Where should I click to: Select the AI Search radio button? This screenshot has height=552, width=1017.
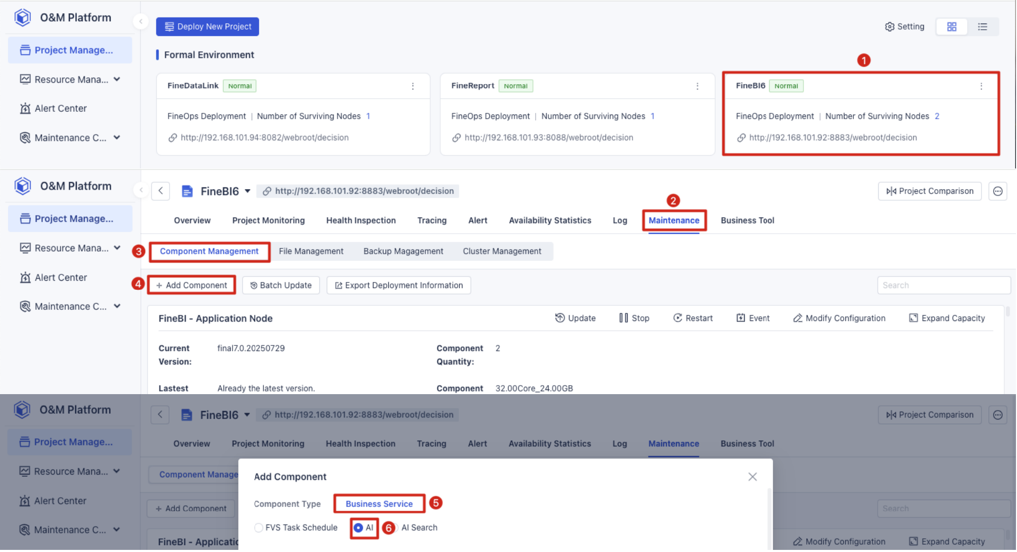pos(395,528)
